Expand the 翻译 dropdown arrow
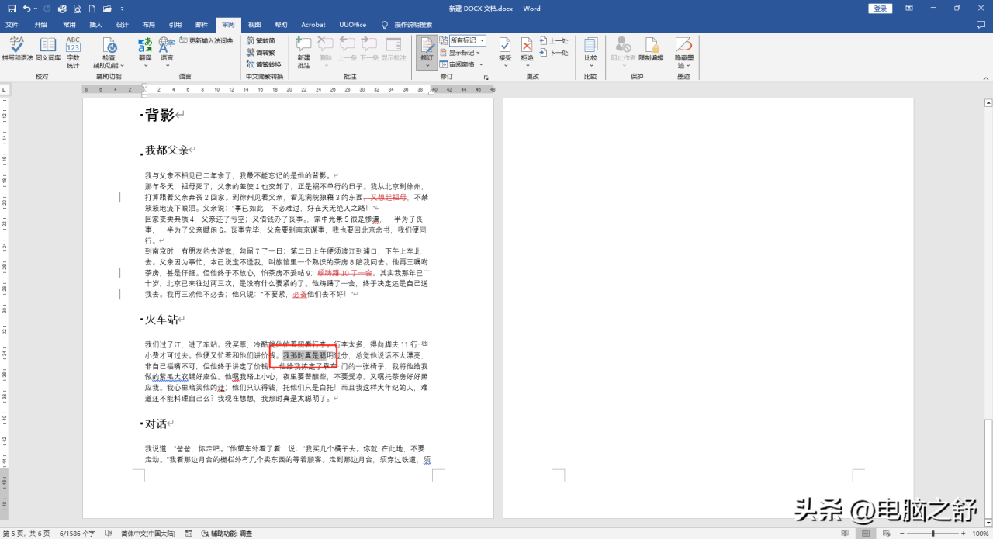 pos(145,65)
